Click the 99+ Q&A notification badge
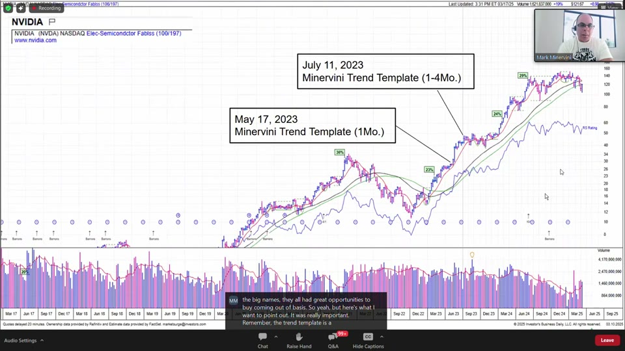The height and width of the screenshot is (351, 625). point(342,333)
